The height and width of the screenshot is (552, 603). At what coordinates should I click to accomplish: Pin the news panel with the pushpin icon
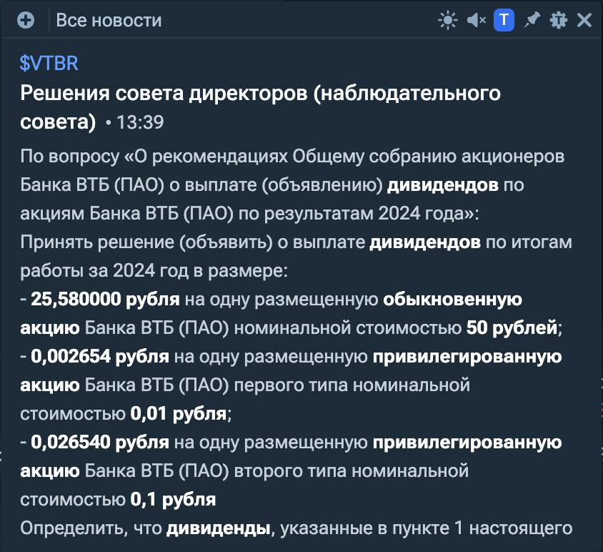pyautogui.click(x=532, y=21)
